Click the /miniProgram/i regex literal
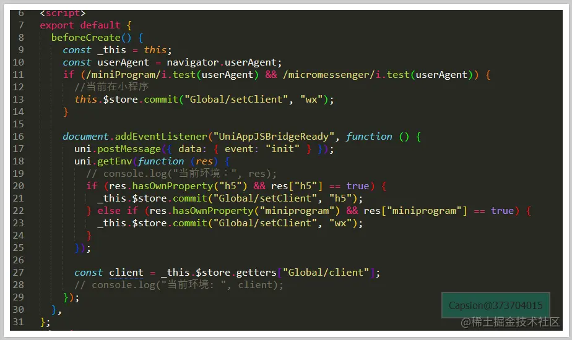The width and height of the screenshot is (572, 340). 126,75
